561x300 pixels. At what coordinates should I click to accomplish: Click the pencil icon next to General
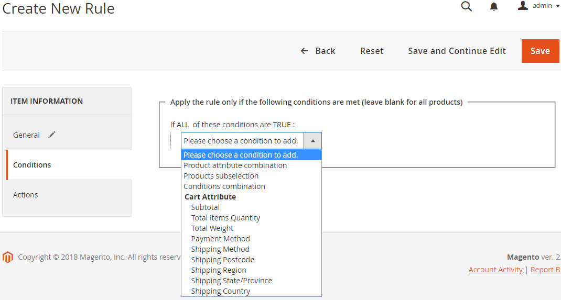click(52, 135)
